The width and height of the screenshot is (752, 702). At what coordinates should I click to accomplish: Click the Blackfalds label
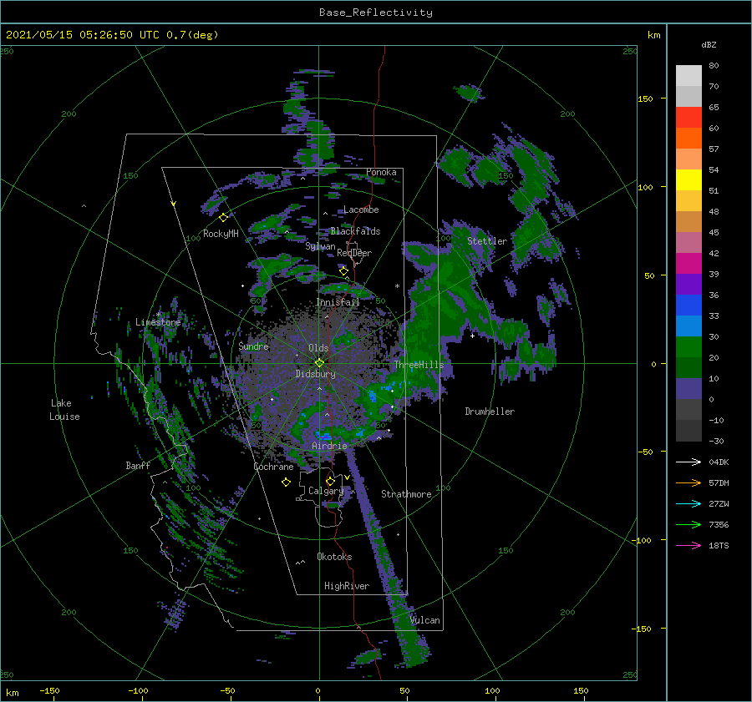pos(355,231)
